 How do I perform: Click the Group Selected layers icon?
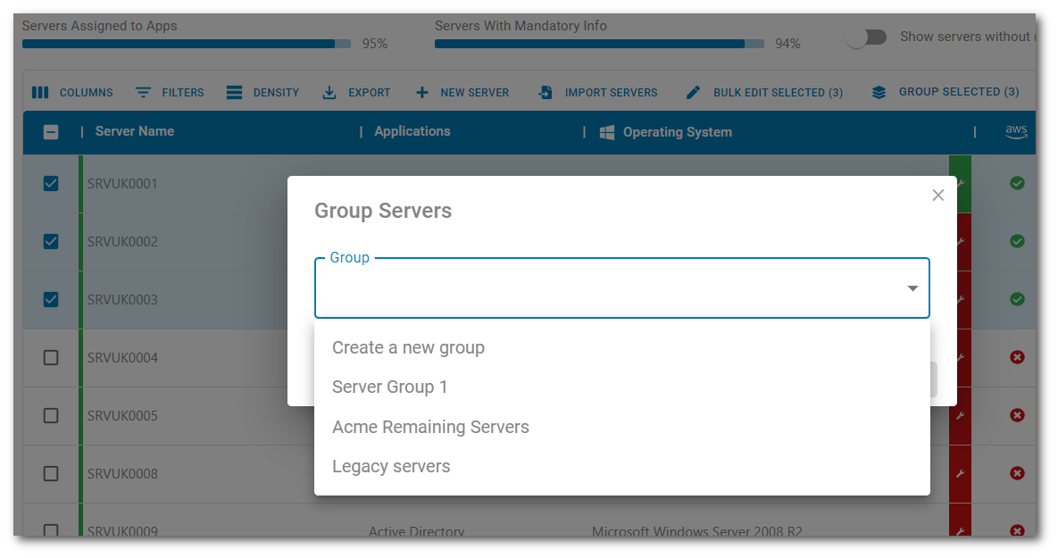[x=879, y=92]
